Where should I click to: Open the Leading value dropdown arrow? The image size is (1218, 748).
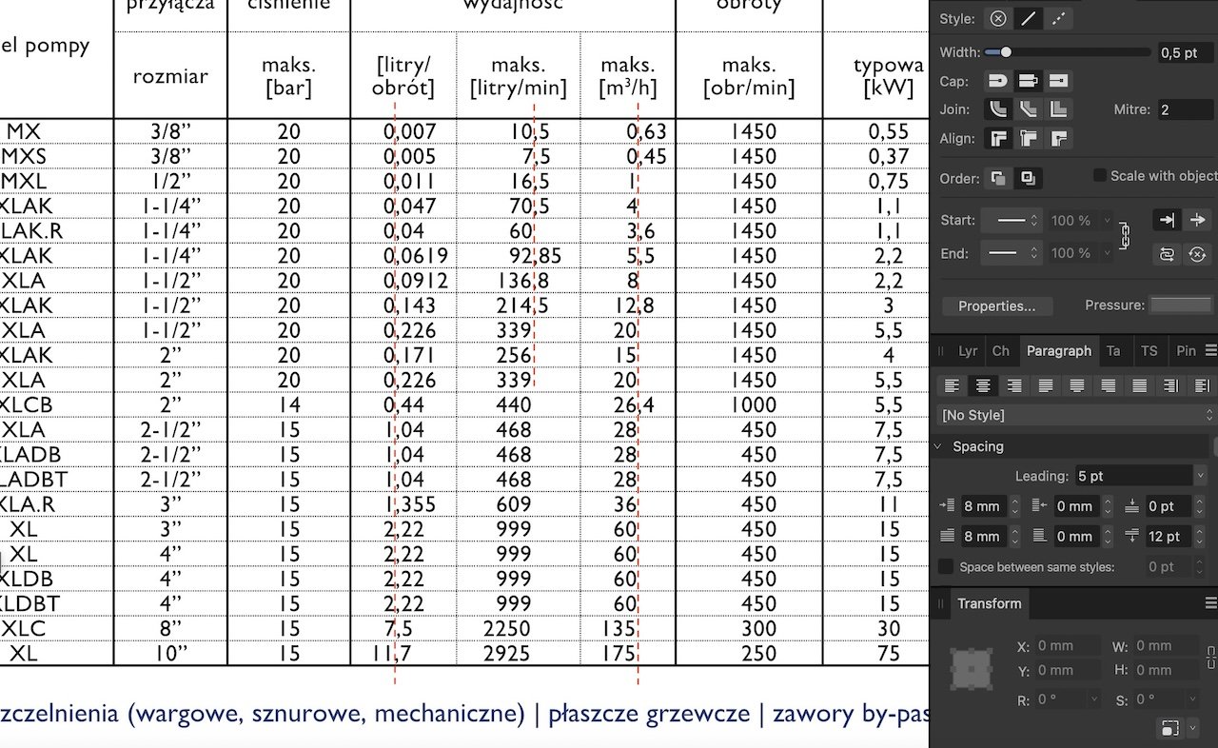[1199, 476]
